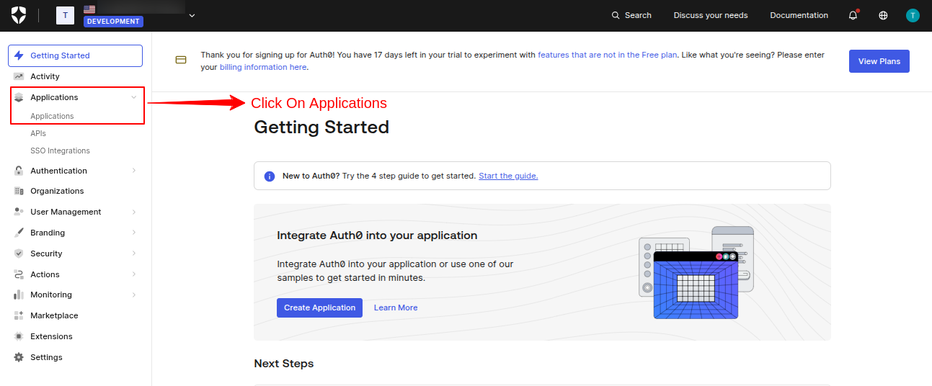The height and width of the screenshot is (386, 932).
Task: Click the DEVELOPMENT environment badge
Action: point(113,22)
